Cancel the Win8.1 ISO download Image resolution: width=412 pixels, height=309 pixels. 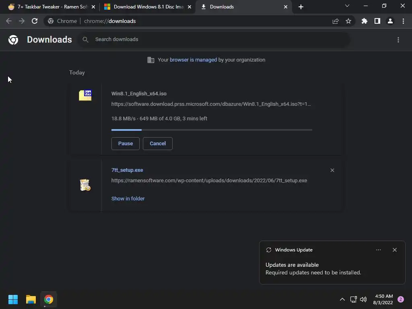(158, 144)
